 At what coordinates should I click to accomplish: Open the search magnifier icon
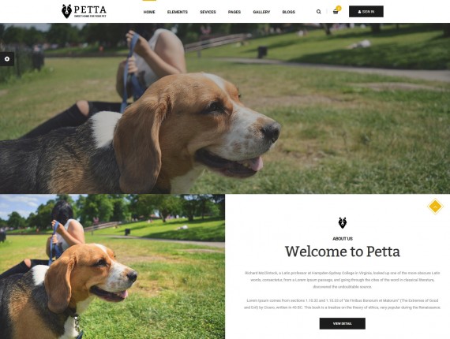pos(319,12)
